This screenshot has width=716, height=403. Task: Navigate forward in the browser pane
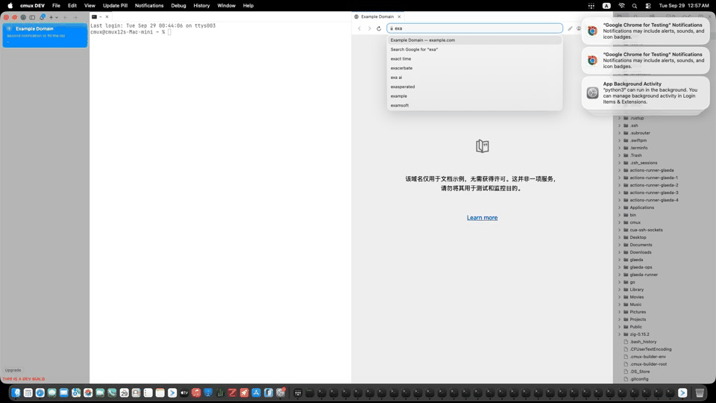pos(369,28)
